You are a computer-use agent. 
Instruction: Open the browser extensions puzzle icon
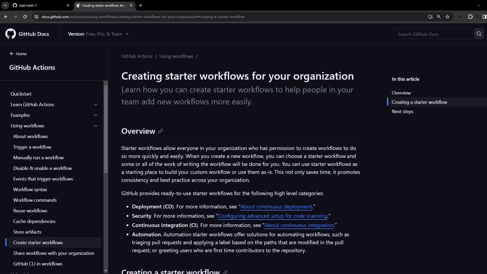click(x=470, y=17)
